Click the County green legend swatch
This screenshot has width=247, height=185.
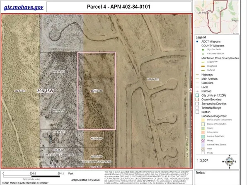[x=203, y=128]
